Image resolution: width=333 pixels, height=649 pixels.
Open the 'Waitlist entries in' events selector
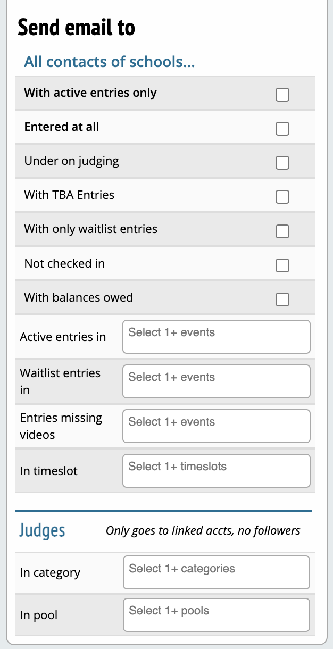[216, 381]
